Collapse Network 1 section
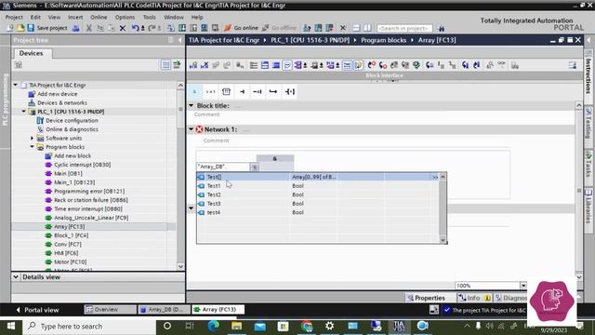595x335 pixels. coord(192,129)
